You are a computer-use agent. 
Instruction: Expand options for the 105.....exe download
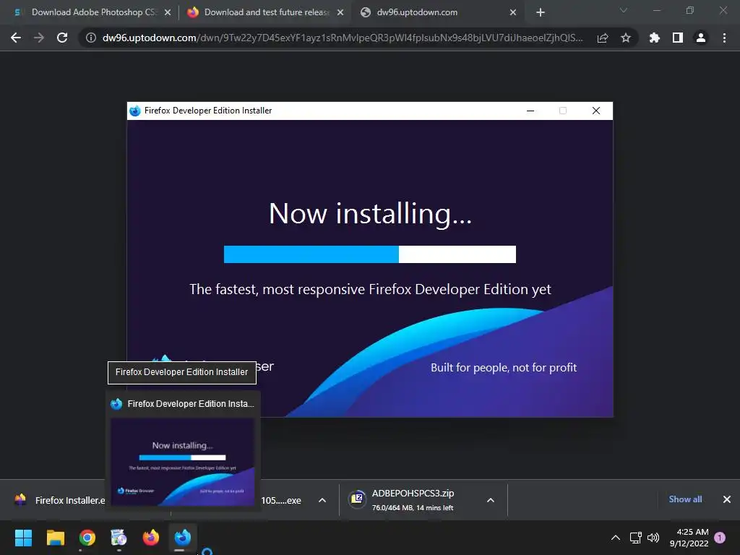pyautogui.click(x=322, y=500)
